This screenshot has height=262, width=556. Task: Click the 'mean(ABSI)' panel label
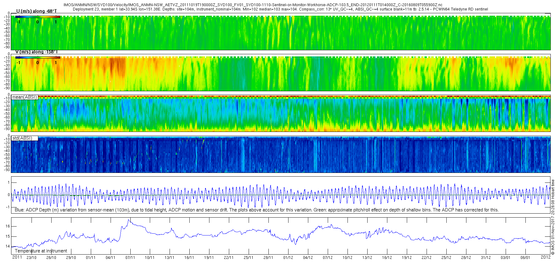(24, 97)
